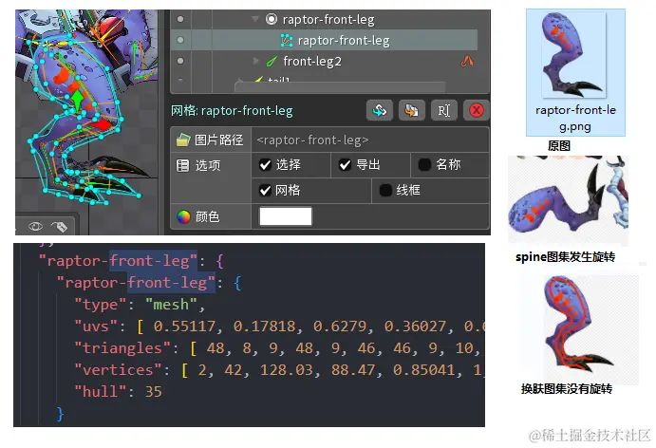Click the orange key icon on front-leg2 row
Screen dimensions: 656x448
(467, 62)
